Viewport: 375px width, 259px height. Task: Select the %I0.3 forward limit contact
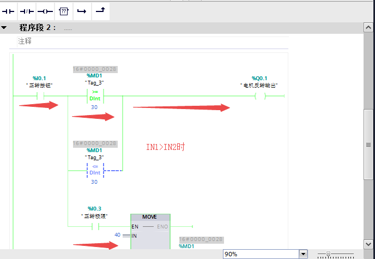click(x=94, y=225)
